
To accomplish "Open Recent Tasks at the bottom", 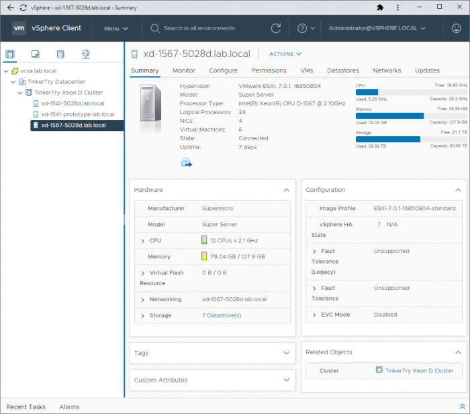I will tap(26, 407).
